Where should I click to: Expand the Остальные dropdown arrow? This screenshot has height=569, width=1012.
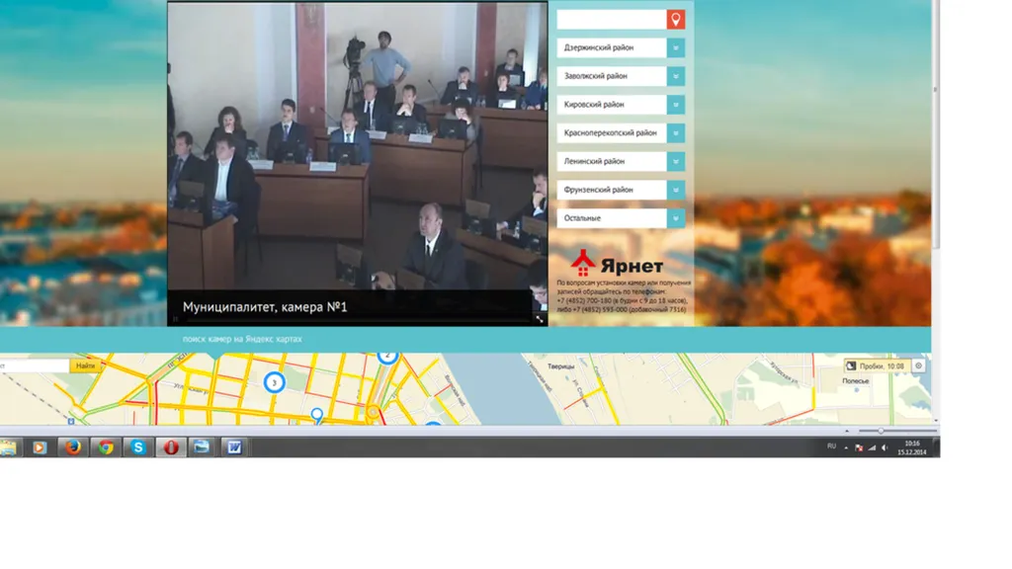point(675,218)
